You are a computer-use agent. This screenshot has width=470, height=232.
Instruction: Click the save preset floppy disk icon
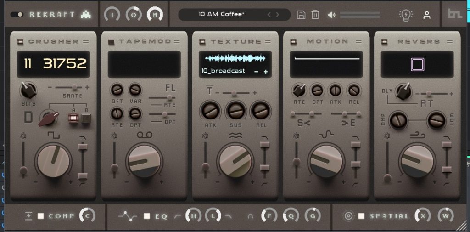[301, 15]
